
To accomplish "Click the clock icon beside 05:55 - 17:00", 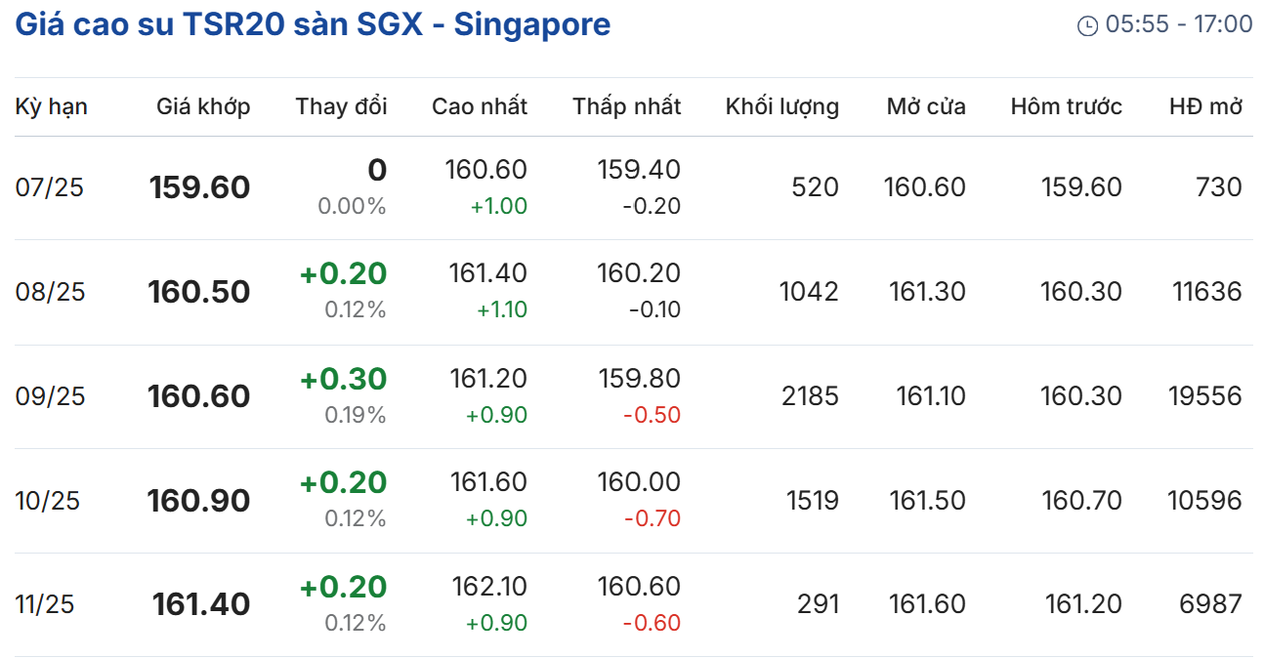I will [x=1087, y=26].
